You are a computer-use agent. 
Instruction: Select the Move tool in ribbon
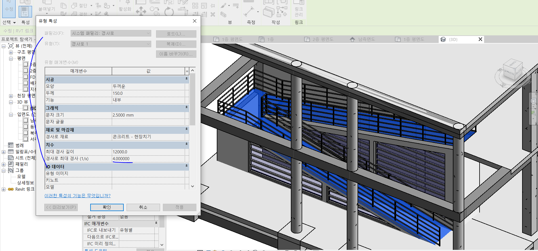pyautogui.click(x=141, y=11)
